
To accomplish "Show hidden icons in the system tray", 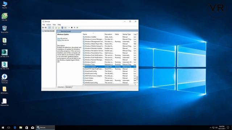I will pos(211,127).
